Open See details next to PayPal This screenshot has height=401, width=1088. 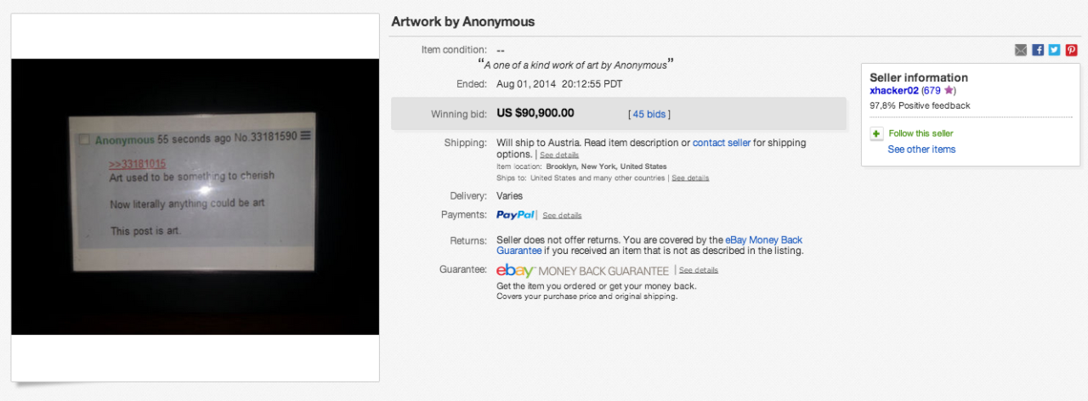(x=562, y=216)
